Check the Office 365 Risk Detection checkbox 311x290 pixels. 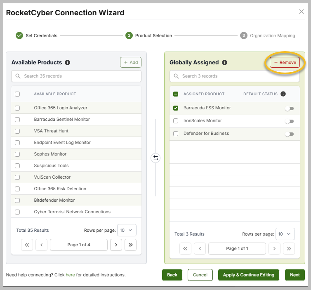(x=17, y=189)
